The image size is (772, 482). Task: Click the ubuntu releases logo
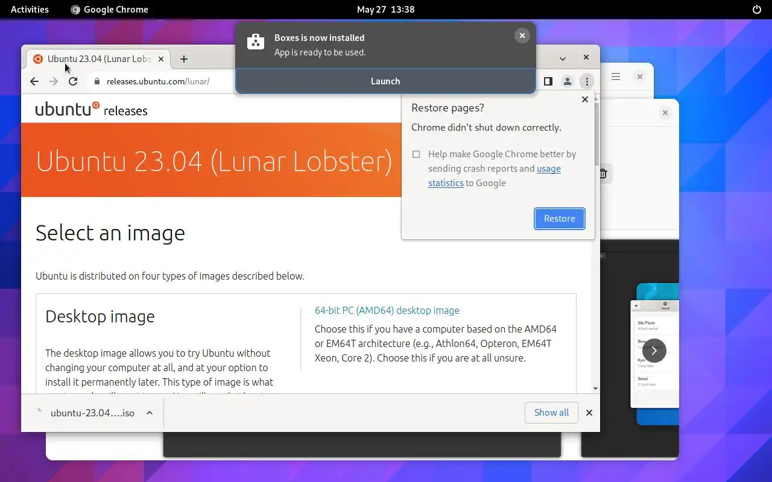point(91,110)
